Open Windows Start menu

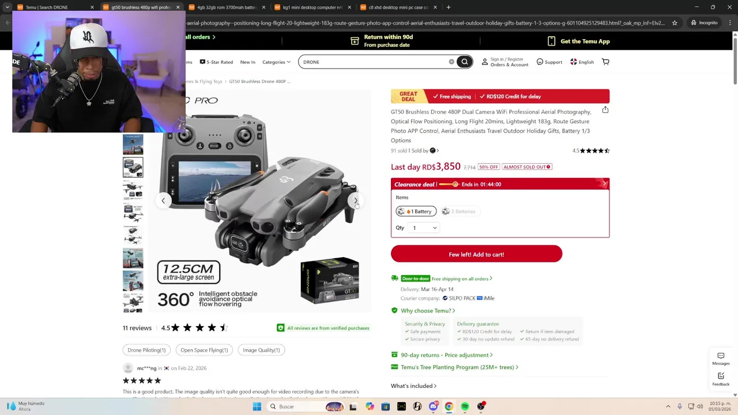point(257,406)
